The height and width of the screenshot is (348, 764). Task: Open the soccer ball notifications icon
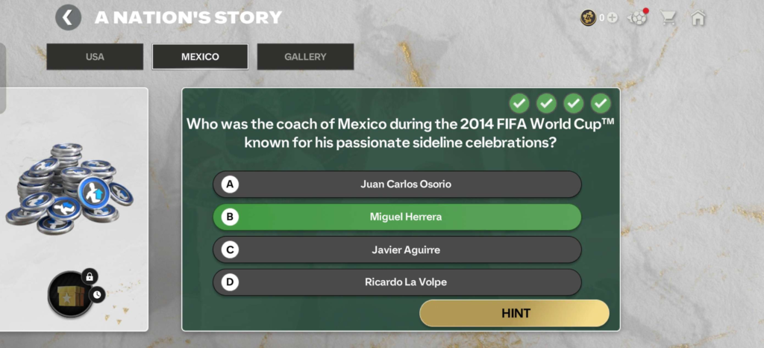(638, 18)
